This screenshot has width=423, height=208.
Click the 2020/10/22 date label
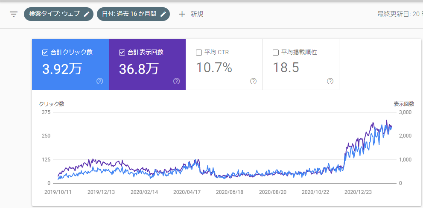tap(315, 192)
